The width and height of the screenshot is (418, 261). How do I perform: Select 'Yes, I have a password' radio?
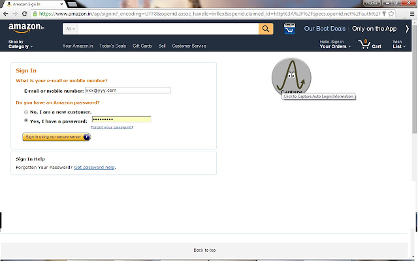[26, 120]
